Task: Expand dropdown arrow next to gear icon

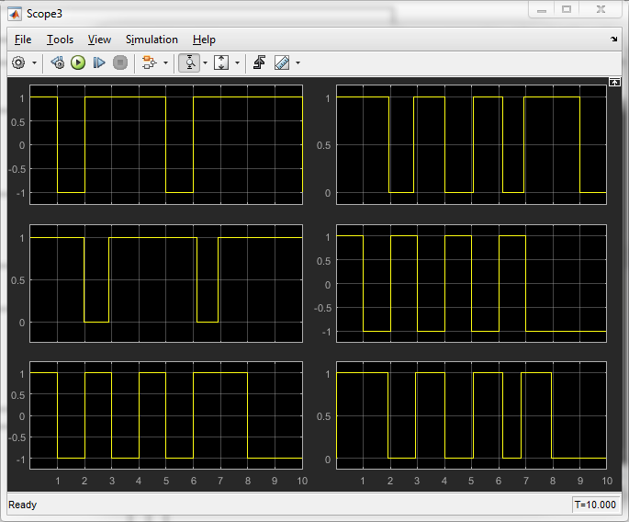Action: click(x=35, y=62)
